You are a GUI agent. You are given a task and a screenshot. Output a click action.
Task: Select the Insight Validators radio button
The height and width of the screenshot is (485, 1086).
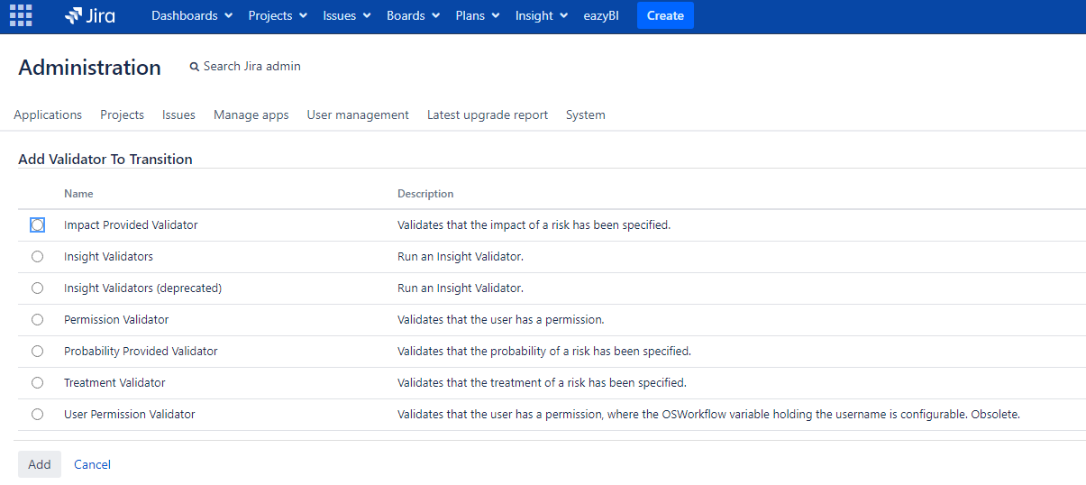pyautogui.click(x=37, y=257)
